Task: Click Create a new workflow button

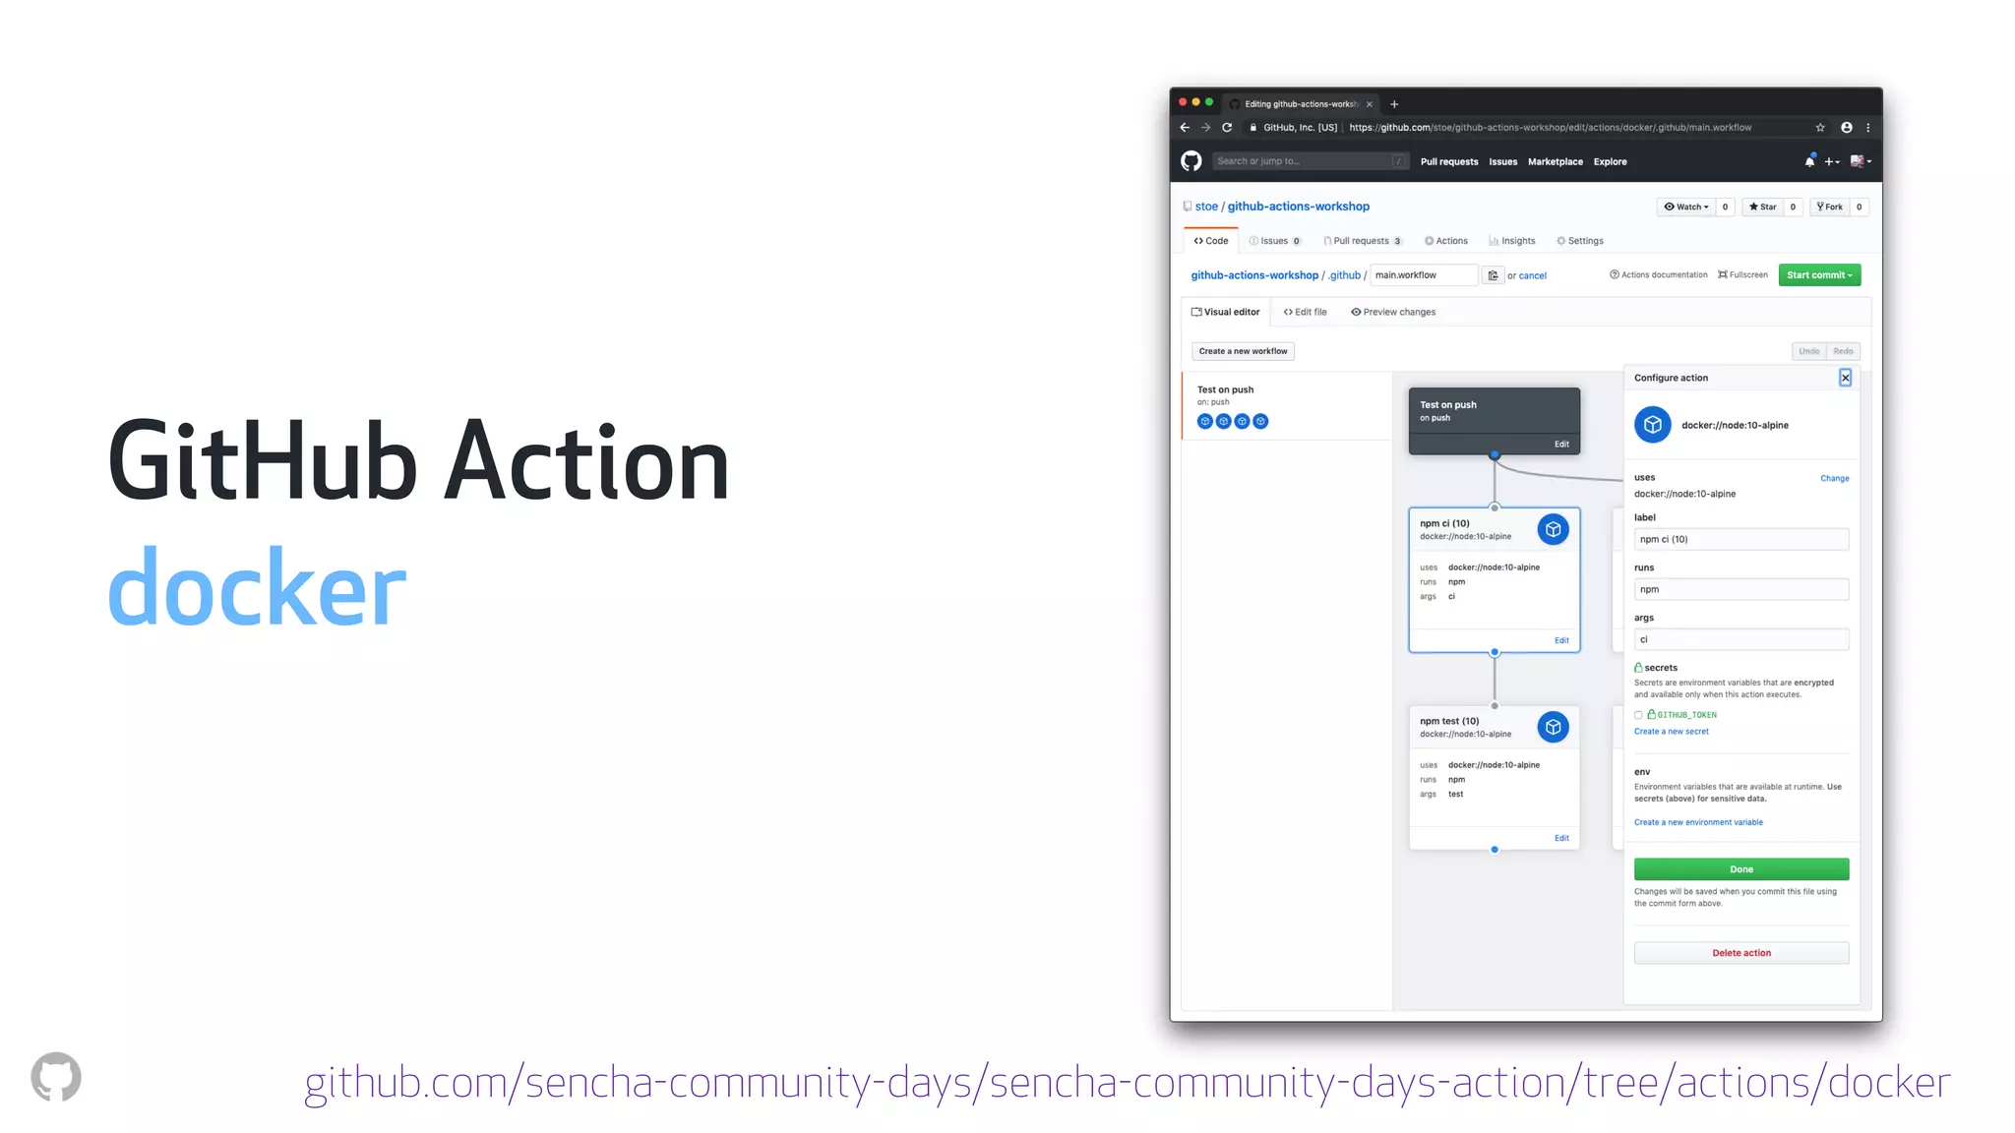Action: (x=1243, y=351)
